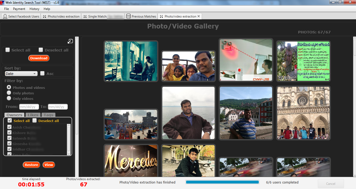Image resolution: width=356 pixels, height=189 pixels.
Task: Click the left panel vertical scrollbar
Action: point(77,107)
